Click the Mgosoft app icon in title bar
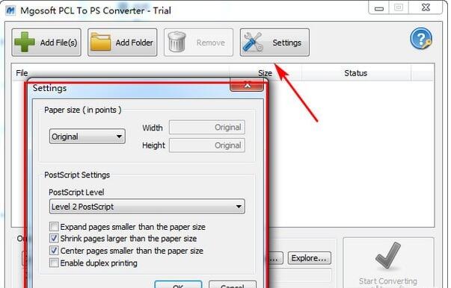 click(10, 10)
